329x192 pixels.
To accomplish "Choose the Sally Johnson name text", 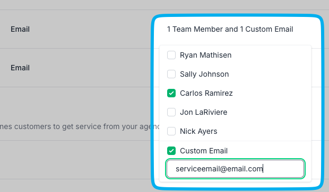I will (204, 74).
